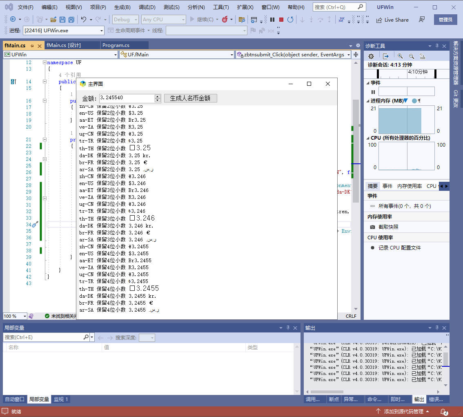Viewport: 463px width, 417px height.
Task: Collapse the namespace UF code block
Action: point(45,62)
